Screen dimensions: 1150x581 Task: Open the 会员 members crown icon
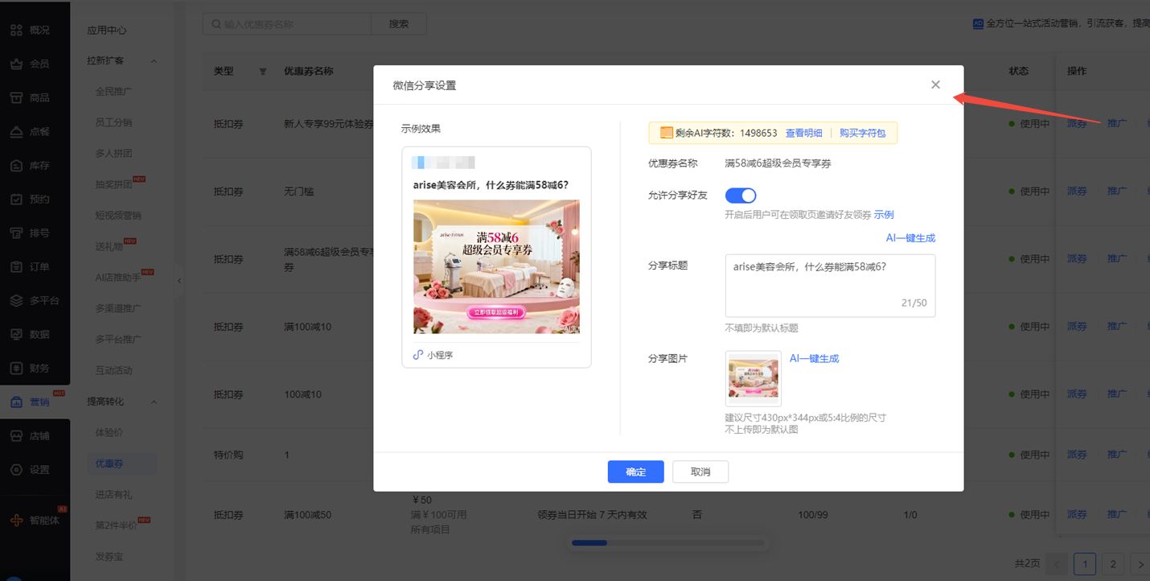coord(16,64)
